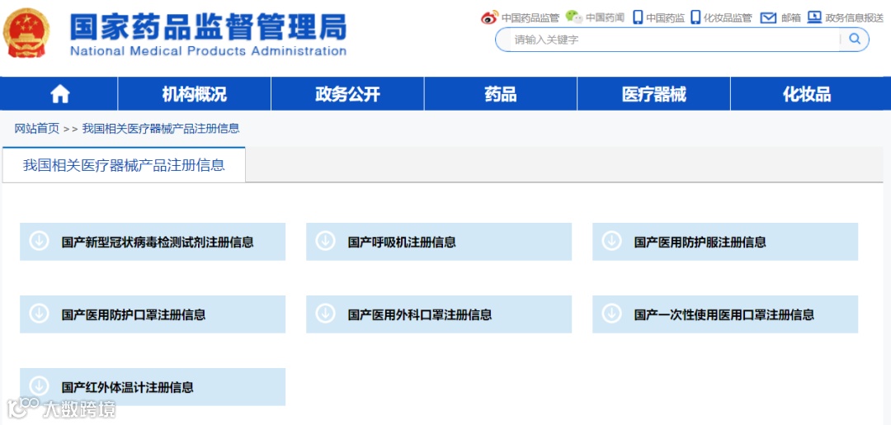Viewport: 891px width, 425px height.
Task: Open the 化妆品监管 app link text
Action: click(x=728, y=18)
